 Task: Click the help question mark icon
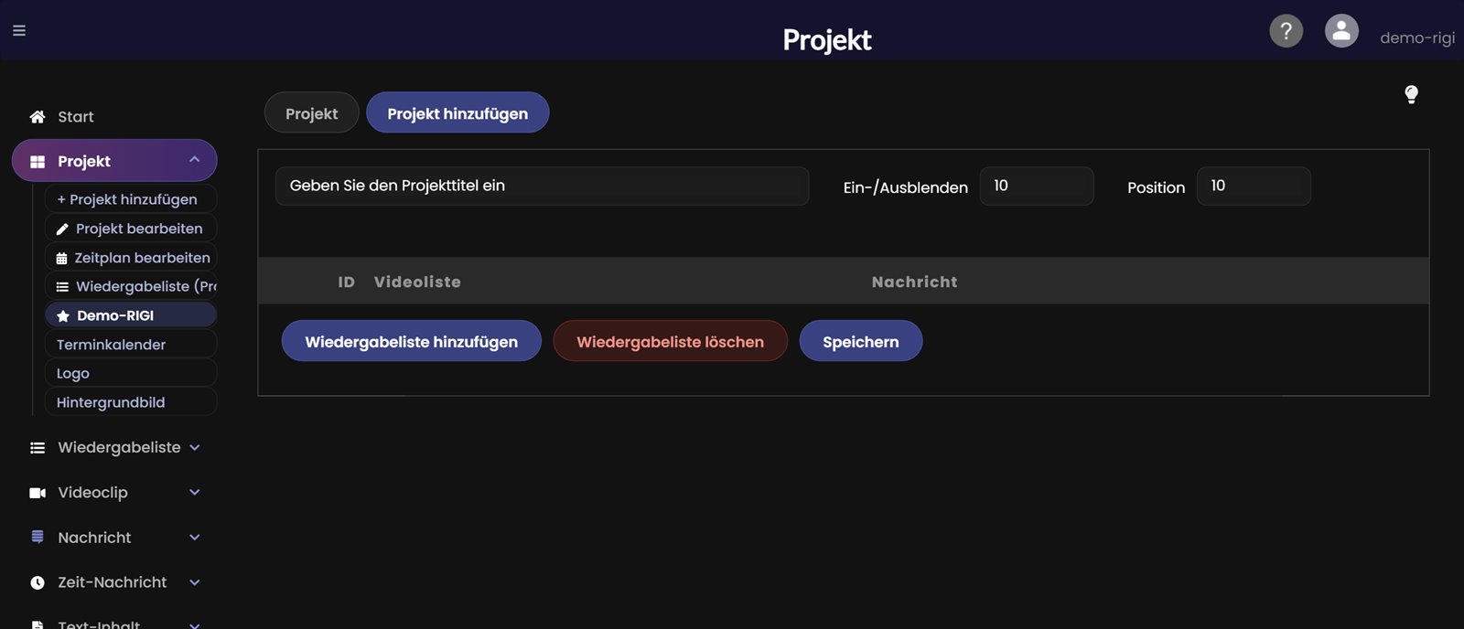pyautogui.click(x=1286, y=31)
